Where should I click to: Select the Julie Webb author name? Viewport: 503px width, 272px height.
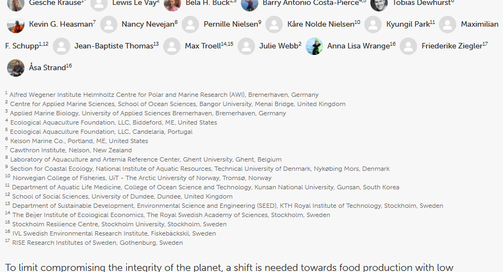[x=277, y=46]
